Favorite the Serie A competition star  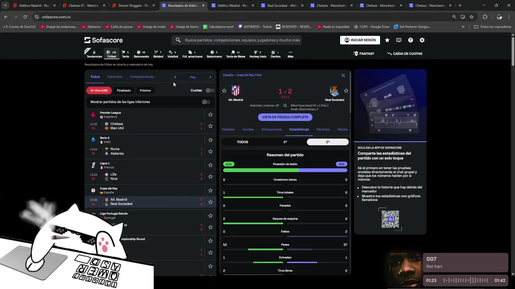point(210,140)
